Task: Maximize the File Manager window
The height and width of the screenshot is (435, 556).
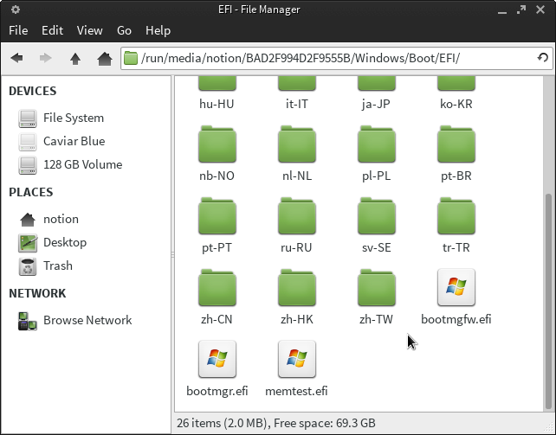Action: click(520, 10)
